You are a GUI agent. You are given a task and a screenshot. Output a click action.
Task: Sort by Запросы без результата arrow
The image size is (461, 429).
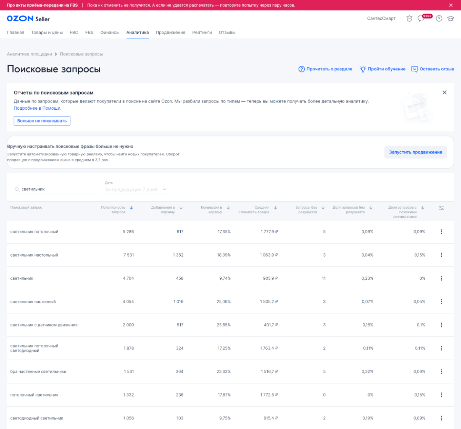click(323, 208)
